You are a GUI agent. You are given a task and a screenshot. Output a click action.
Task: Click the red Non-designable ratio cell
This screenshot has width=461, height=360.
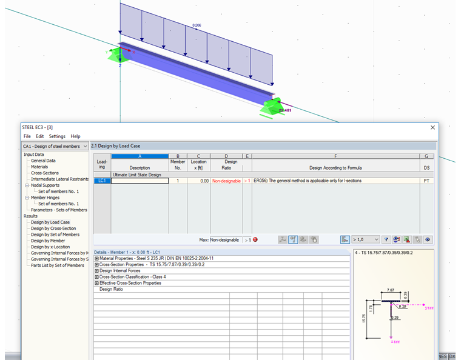click(x=226, y=181)
